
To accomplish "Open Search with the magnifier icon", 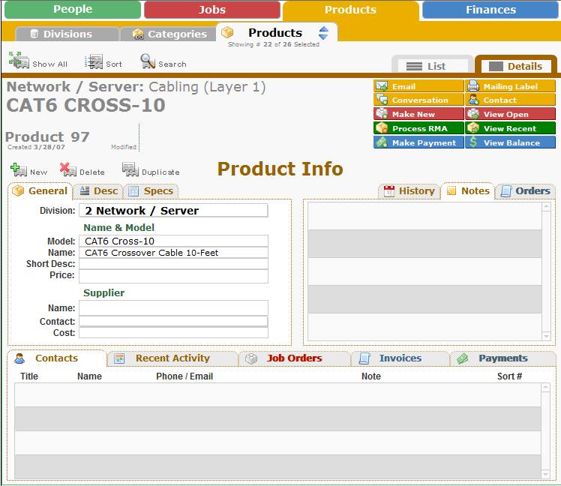I will (148, 61).
